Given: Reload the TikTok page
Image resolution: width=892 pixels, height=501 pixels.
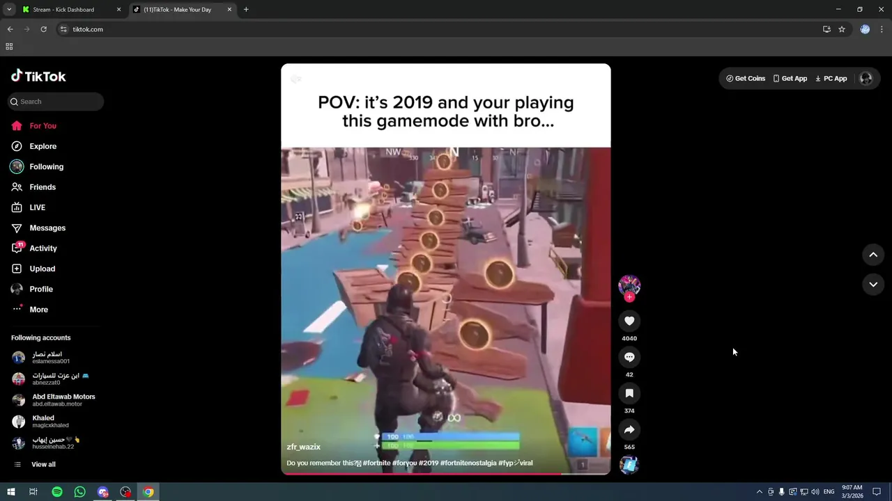Looking at the screenshot, I should tap(43, 29).
